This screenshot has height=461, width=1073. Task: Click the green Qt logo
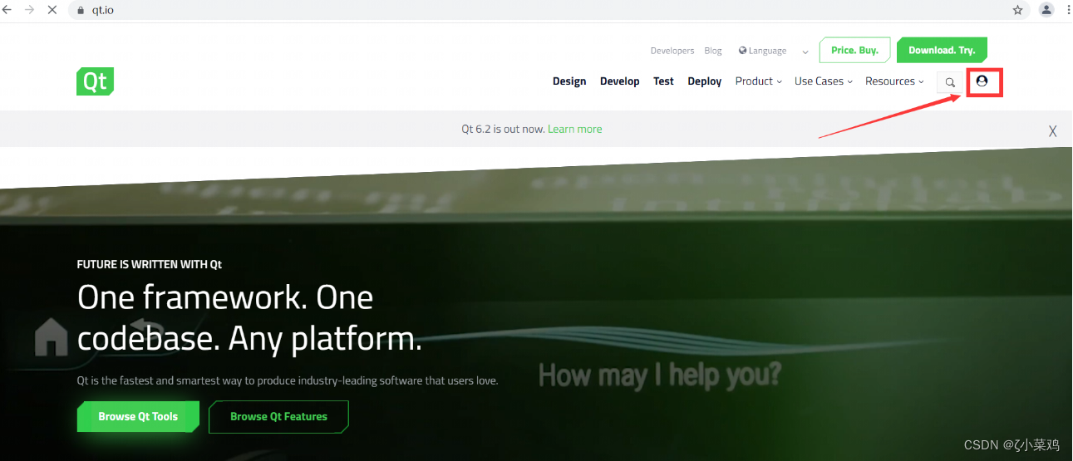pyautogui.click(x=95, y=81)
